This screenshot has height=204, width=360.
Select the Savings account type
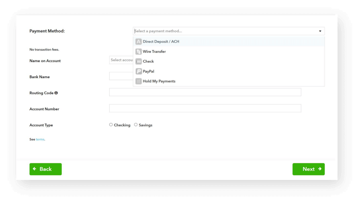(x=136, y=125)
